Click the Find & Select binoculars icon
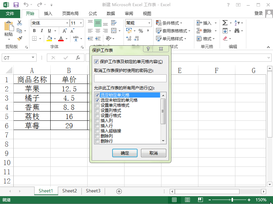 click(237, 31)
